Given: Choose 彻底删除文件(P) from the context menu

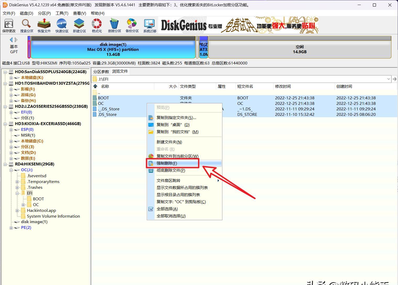Looking at the screenshot, I should pyautogui.click(x=184, y=170).
